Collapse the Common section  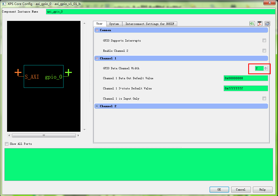(97, 30)
